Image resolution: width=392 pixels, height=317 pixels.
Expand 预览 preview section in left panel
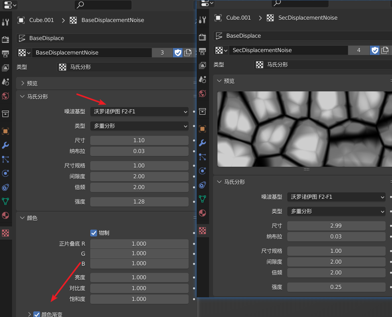pyautogui.click(x=22, y=83)
